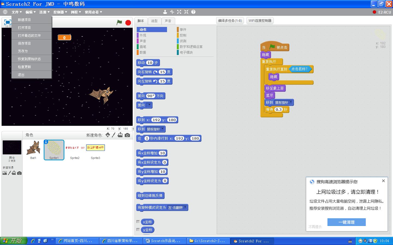Choose 保存项目 from the file menu

tap(24, 43)
